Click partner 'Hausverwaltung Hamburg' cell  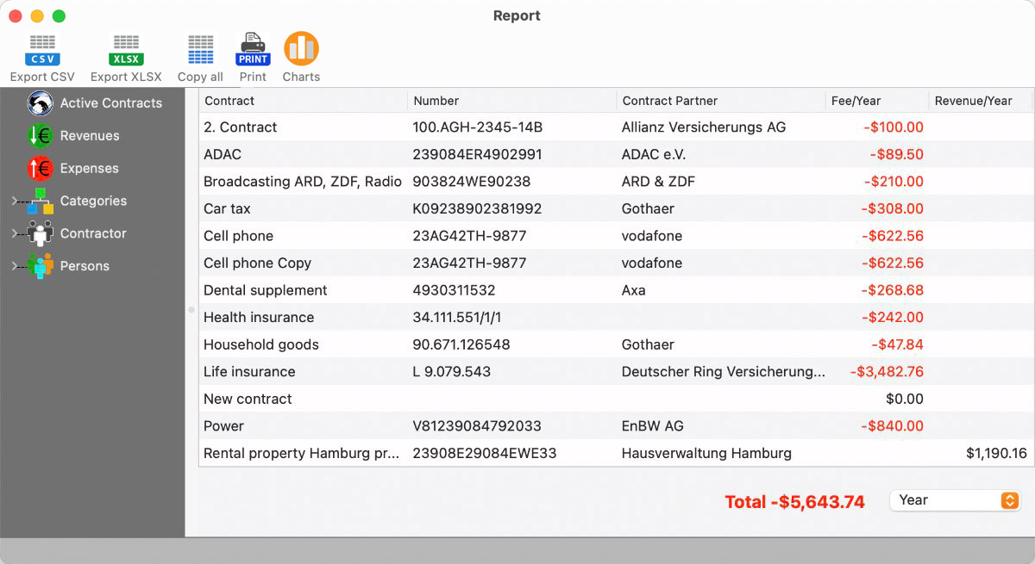(706, 453)
